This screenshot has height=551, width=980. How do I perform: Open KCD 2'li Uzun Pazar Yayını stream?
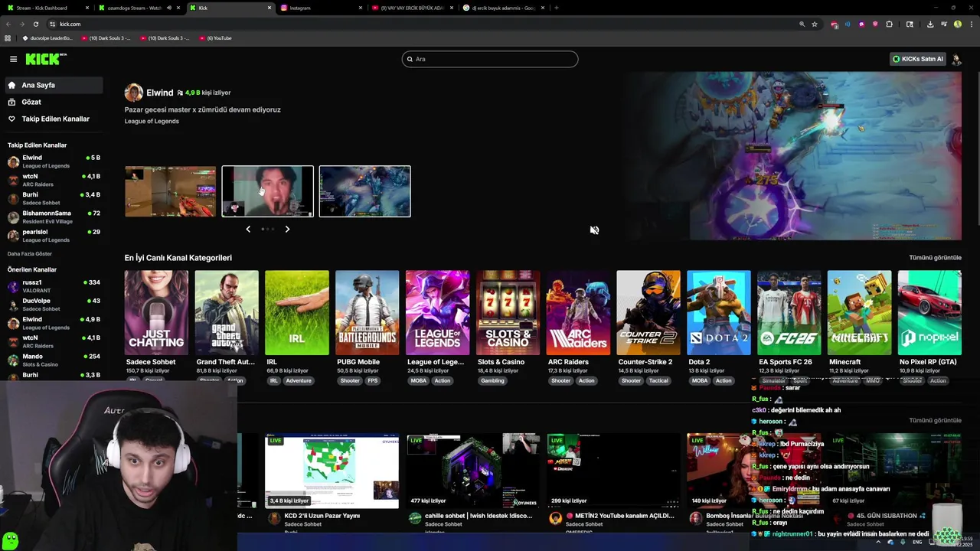pyautogui.click(x=332, y=471)
